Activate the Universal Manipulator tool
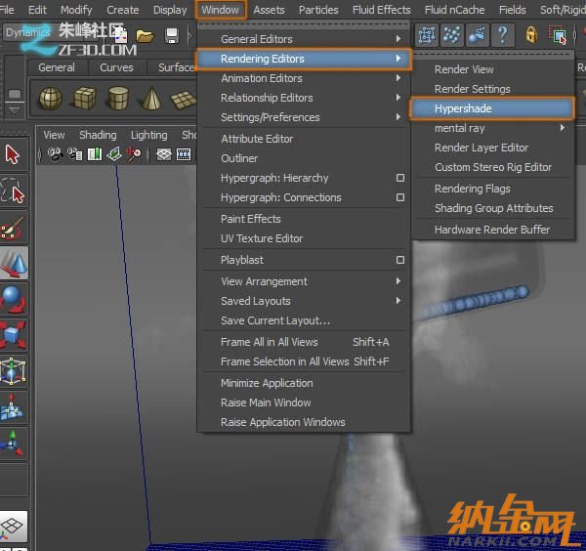The width and height of the screenshot is (586, 551). click(x=13, y=371)
